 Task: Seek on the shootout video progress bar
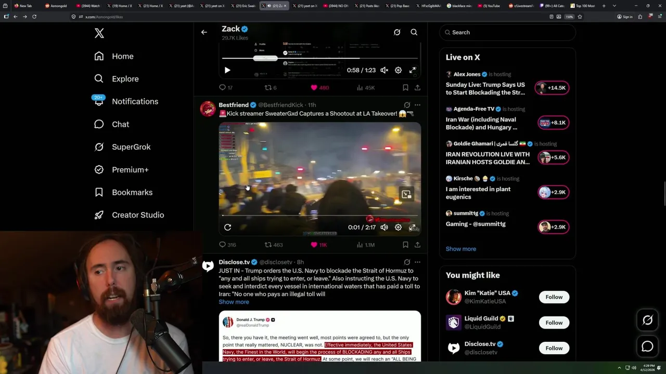(x=319, y=216)
